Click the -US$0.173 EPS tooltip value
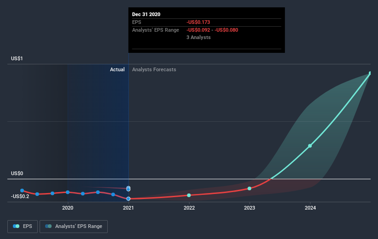378x239 pixels. (198, 22)
